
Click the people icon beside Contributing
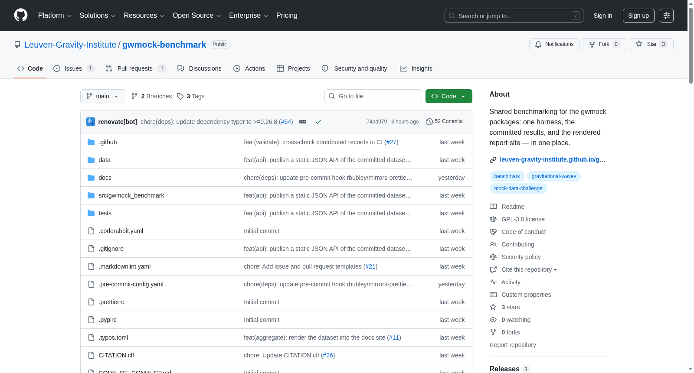click(x=493, y=244)
